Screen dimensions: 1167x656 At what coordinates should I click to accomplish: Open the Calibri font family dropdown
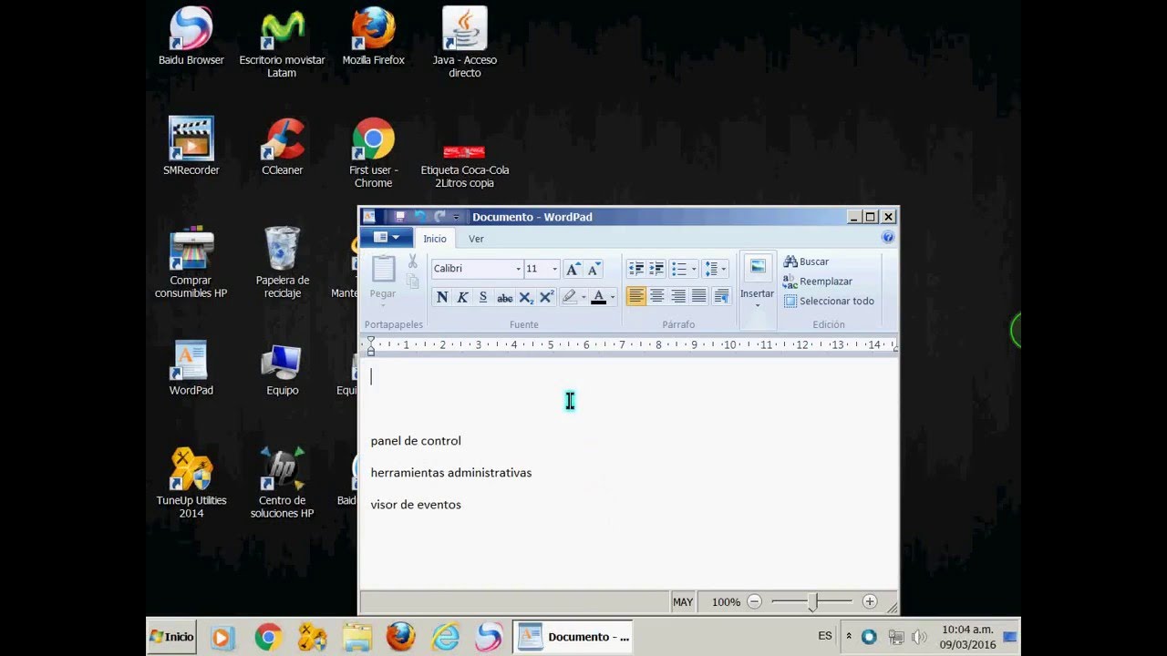[x=518, y=269]
